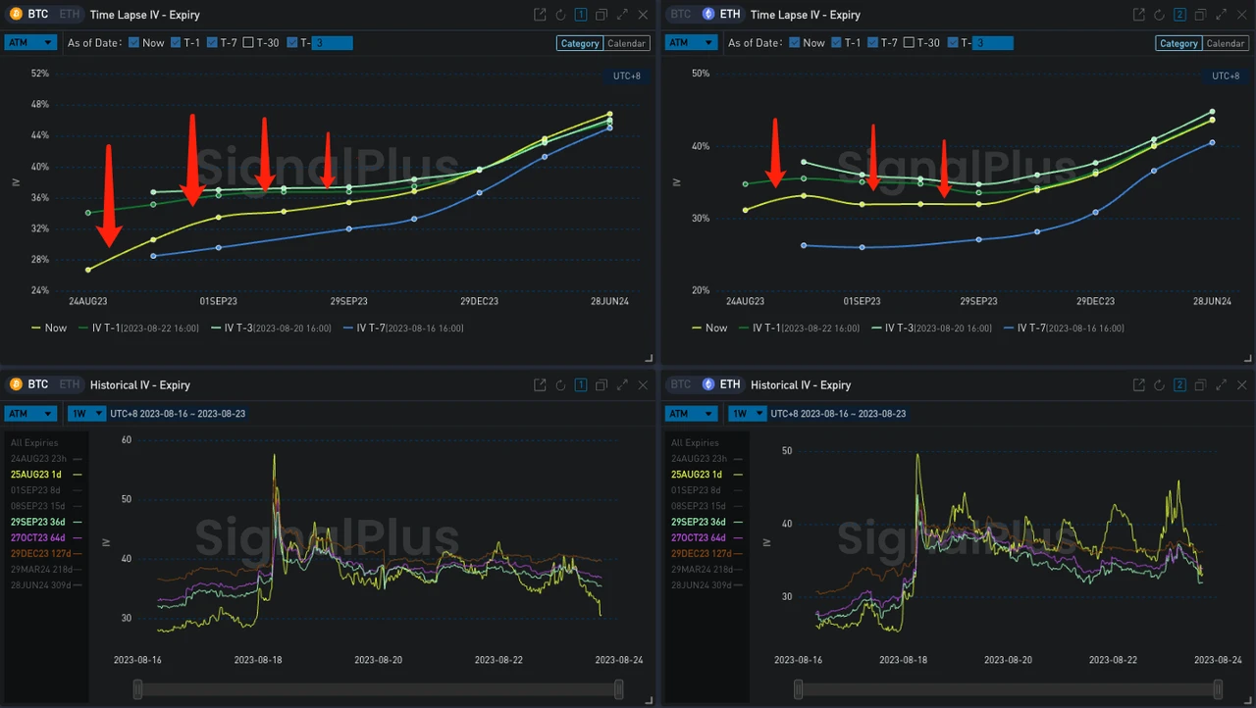Screen dimensions: 1256x708
Task: Pop out the ETH Historical IV panel
Action: [1139, 385]
